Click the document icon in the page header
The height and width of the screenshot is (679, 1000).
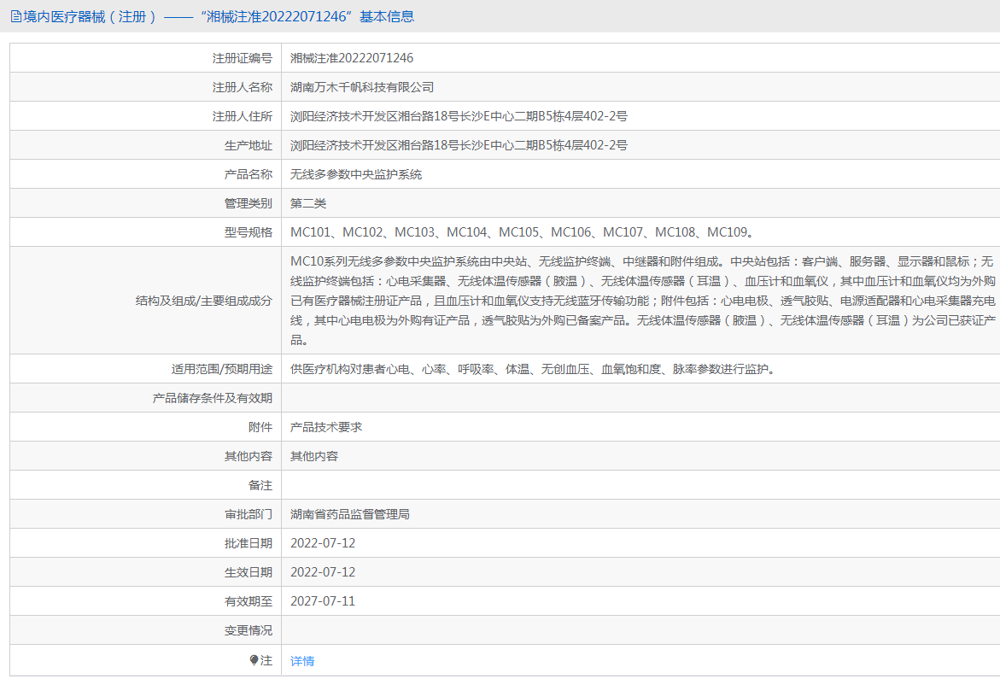[x=15, y=16]
